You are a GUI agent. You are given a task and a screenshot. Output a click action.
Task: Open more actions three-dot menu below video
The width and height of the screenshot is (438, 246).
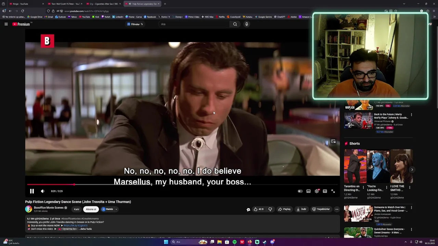(x=337, y=209)
